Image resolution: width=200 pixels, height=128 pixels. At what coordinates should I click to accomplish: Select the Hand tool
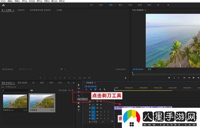[x=79, y=107]
